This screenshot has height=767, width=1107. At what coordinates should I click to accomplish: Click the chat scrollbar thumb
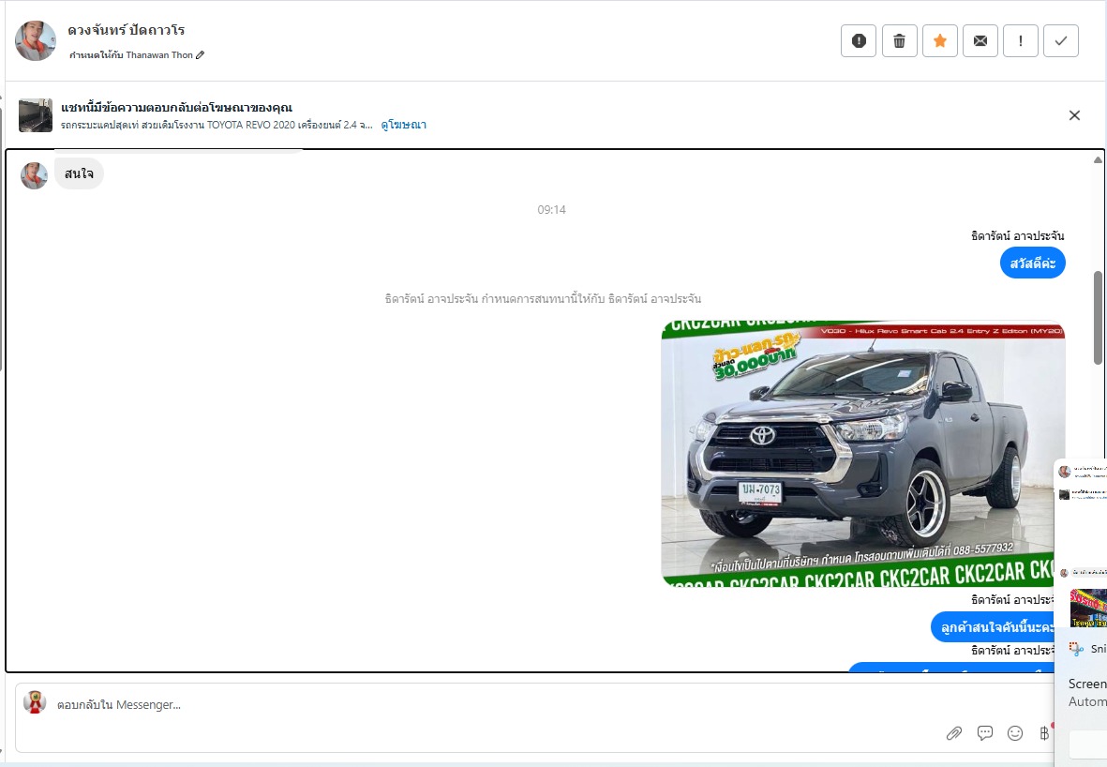[x=1098, y=318]
